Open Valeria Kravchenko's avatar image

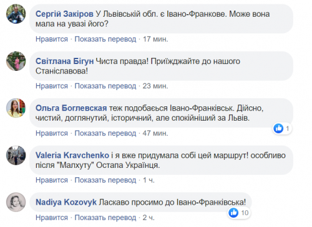16,155
